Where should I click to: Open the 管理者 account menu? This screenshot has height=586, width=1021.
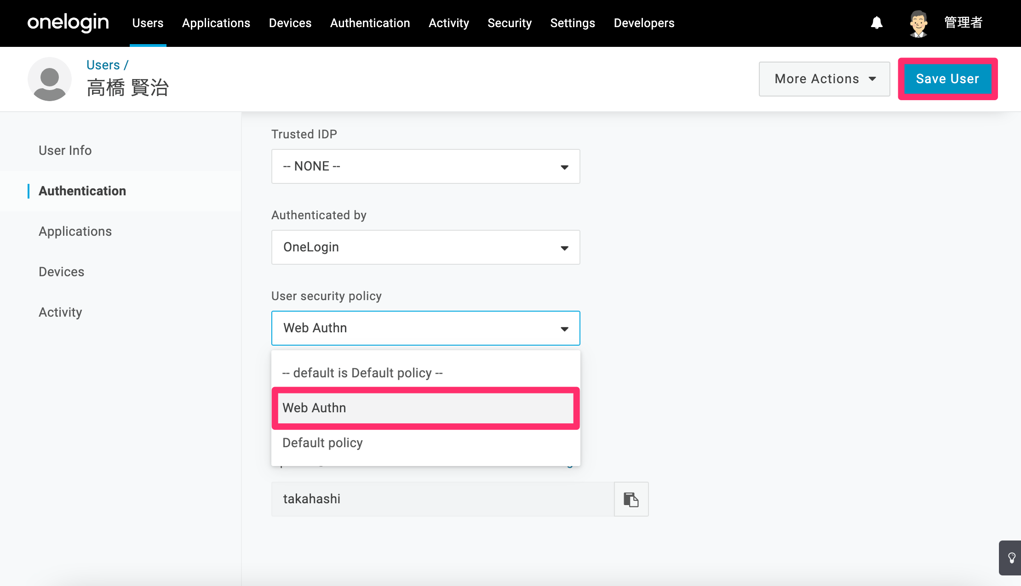(963, 23)
